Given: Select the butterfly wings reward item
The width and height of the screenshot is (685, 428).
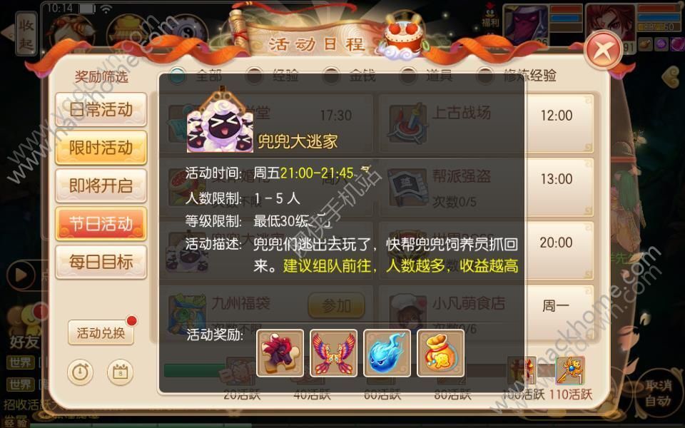Looking at the screenshot, I should [x=333, y=353].
